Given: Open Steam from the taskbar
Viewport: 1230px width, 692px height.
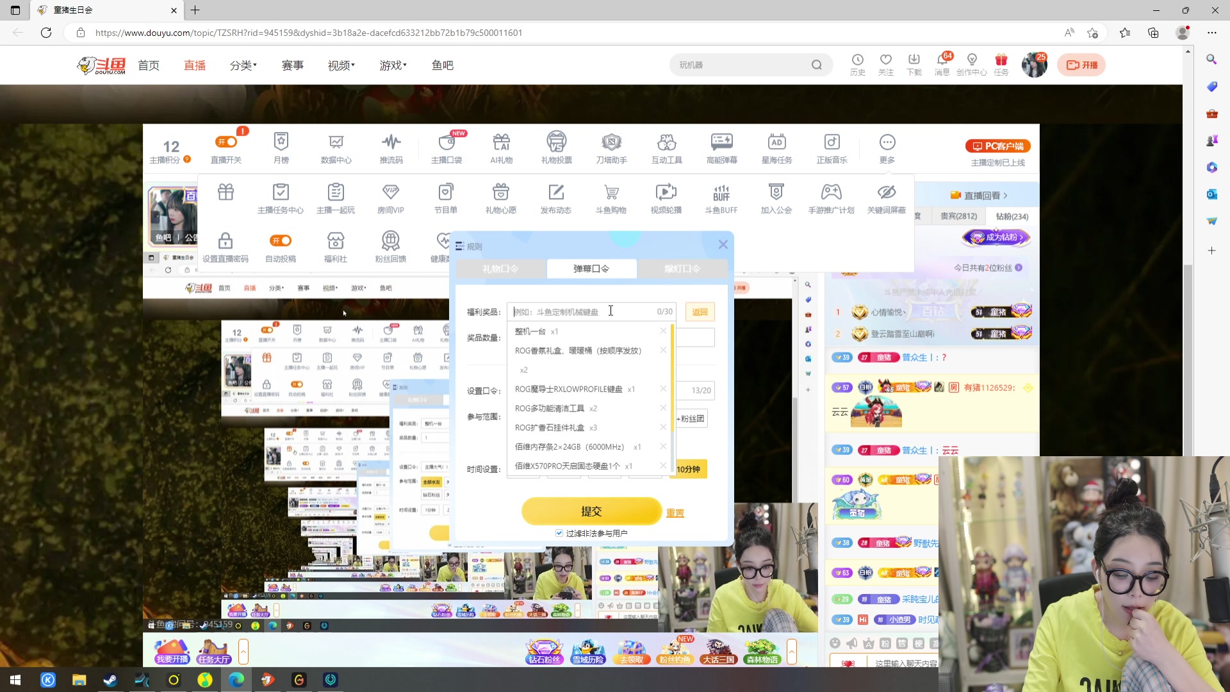Looking at the screenshot, I should click(x=110, y=680).
